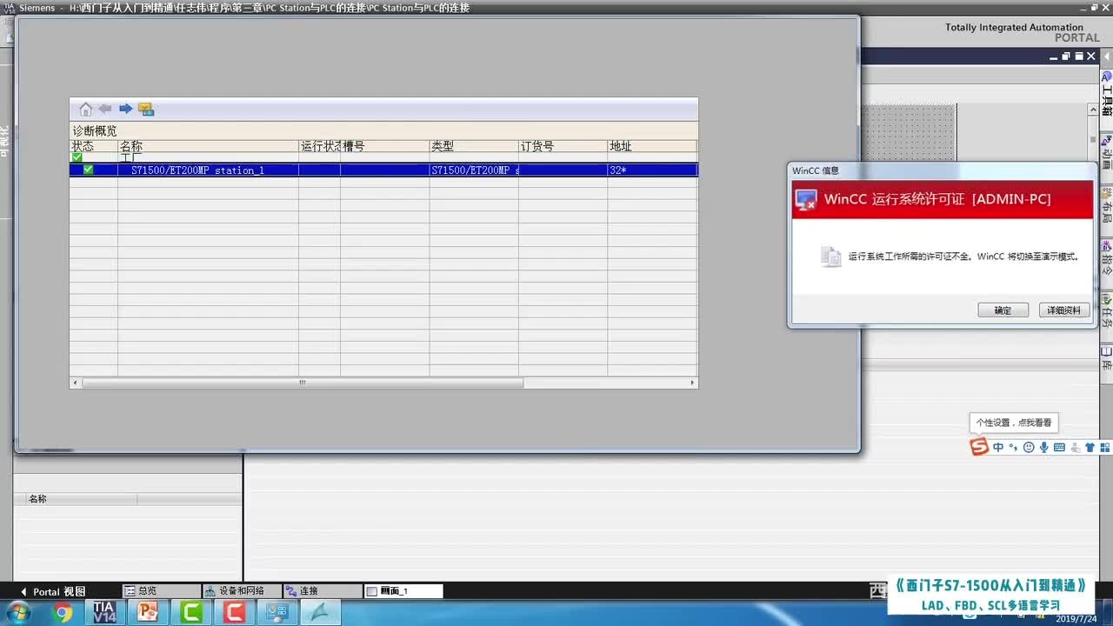Select the green checkmark in the 工厂 row
Screen dimensions: 1113x626
pos(77,157)
